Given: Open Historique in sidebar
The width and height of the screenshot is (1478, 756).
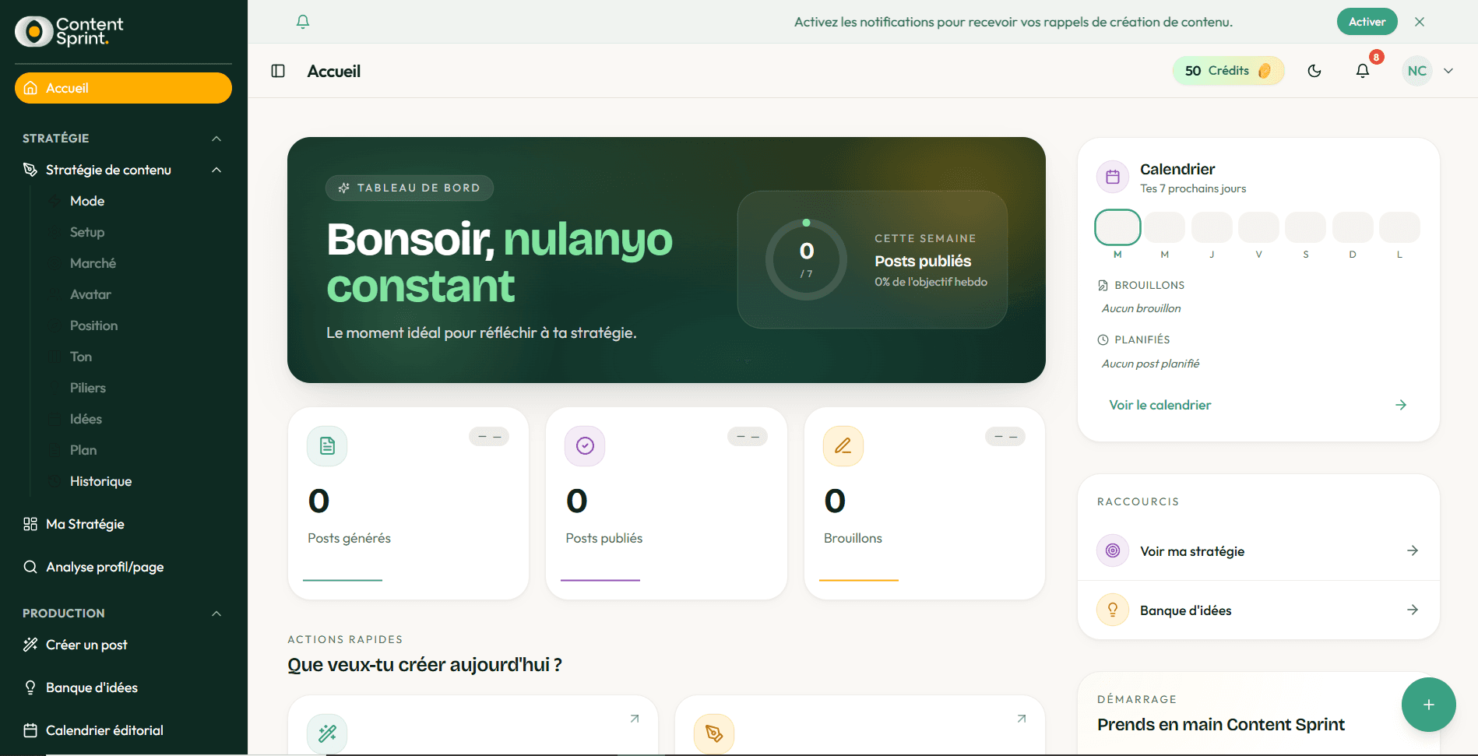Looking at the screenshot, I should [100, 481].
